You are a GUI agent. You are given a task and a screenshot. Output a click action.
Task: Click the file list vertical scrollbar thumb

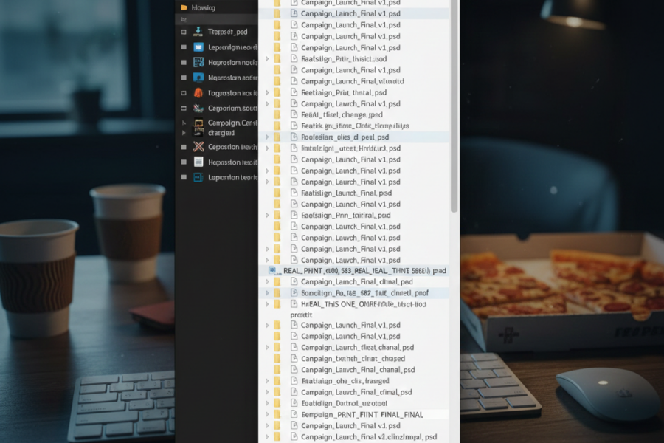[x=454, y=106]
